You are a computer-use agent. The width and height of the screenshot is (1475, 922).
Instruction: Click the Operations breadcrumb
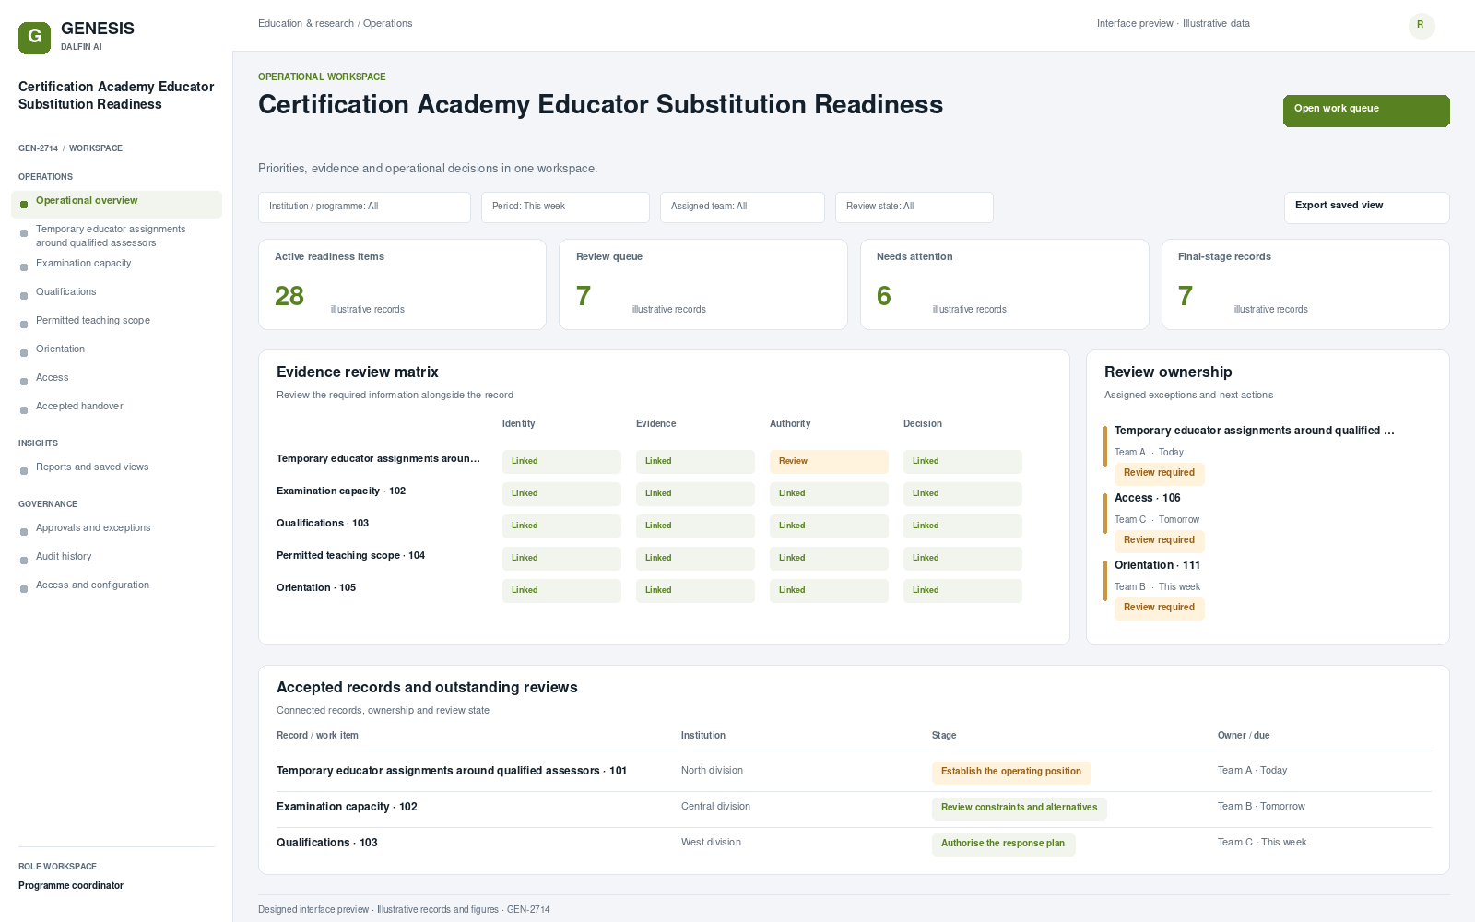point(387,24)
